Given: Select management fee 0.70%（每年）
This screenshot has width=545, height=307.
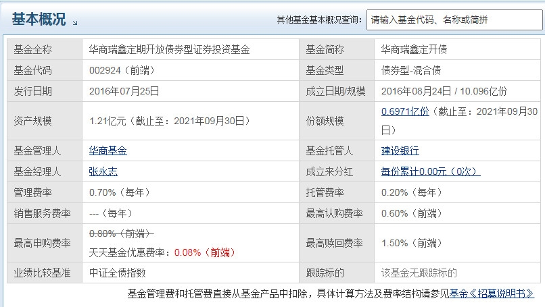Looking at the screenshot, I should click(x=120, y=192).
